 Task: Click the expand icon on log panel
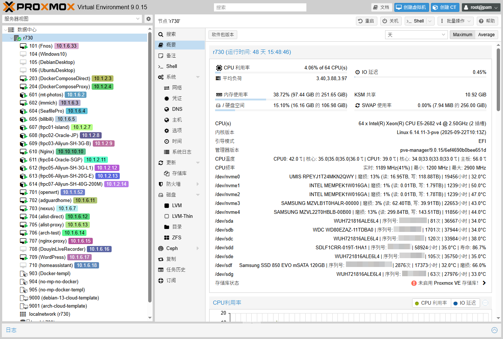pos(494,330)
